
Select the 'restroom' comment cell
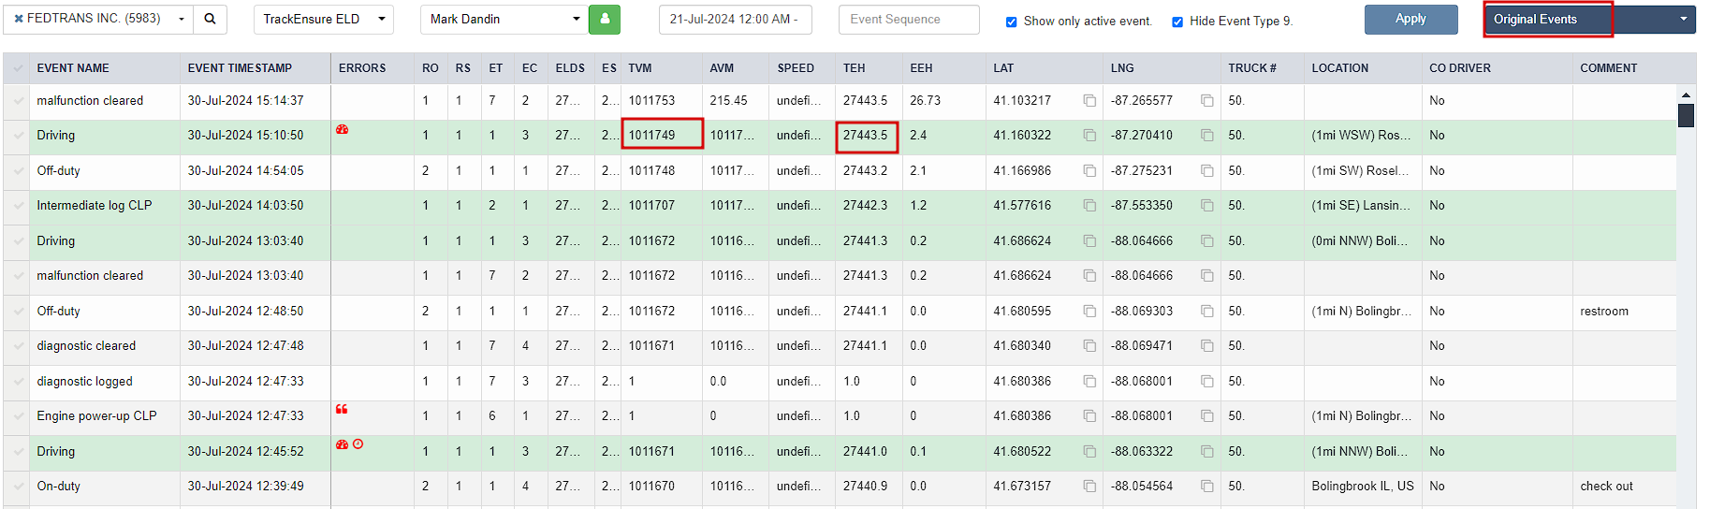tap(1623, 312)
